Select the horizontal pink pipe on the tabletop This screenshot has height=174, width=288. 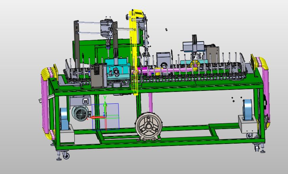pyautogui.click(x=166, y=70)
